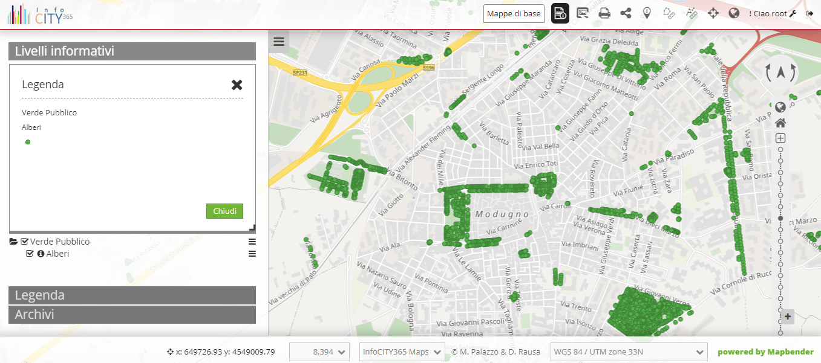This screenshot has height=363, width=821.
Task: Activate the feature info pin tool
Action: (647, 13)
